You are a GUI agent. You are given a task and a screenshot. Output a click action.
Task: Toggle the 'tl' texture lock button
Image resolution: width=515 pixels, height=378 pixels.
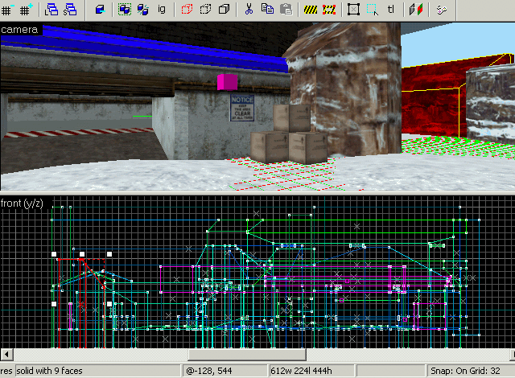point(390,9)
